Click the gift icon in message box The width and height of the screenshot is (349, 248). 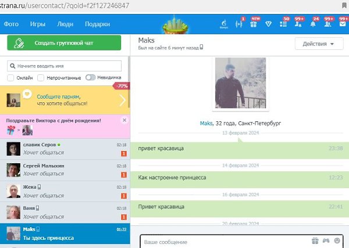coord(315,241)
